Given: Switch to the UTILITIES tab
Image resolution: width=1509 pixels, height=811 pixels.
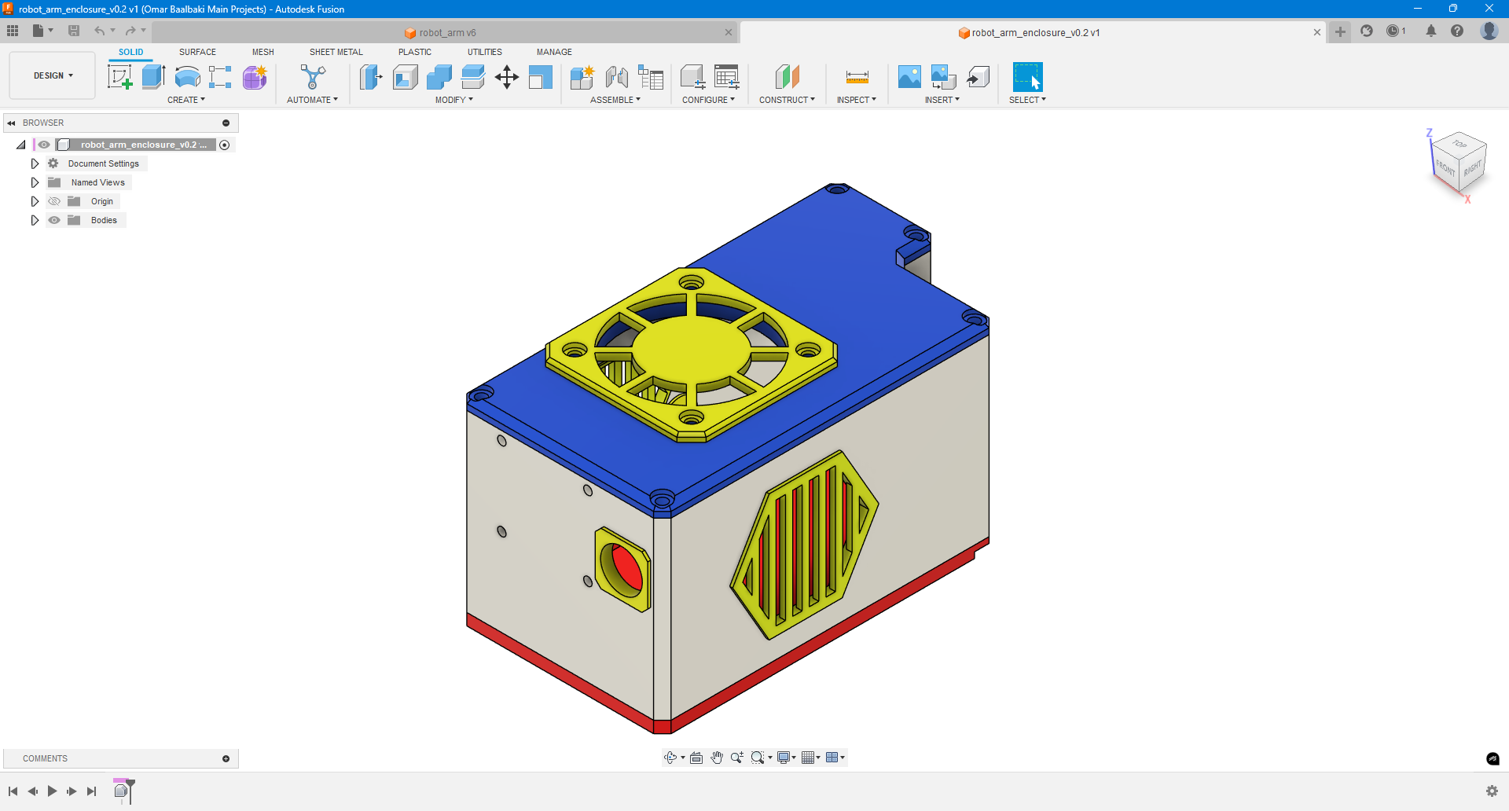Looking at the screenshot, I should click(485, 52).
